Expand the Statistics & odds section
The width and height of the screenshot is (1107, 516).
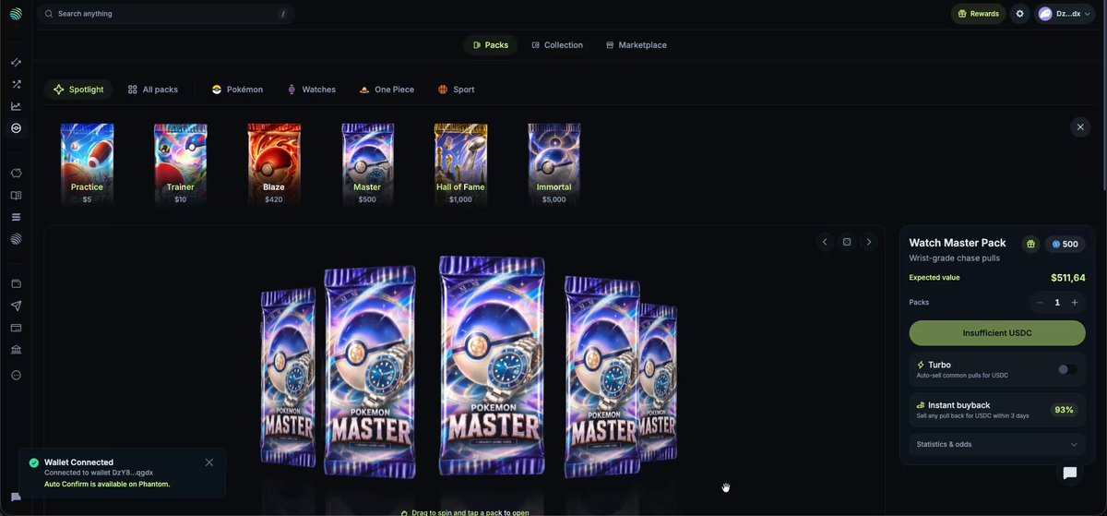click(x=996, y=444)
